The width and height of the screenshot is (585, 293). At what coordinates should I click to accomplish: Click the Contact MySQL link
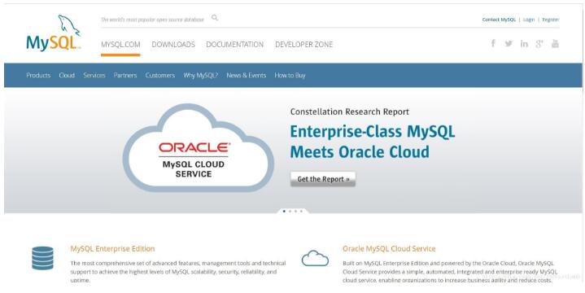pyautogui.click(x=499, y=20)
